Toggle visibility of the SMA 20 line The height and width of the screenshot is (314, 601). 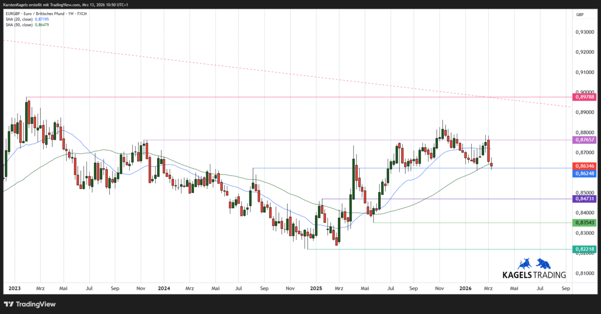pos(43,19)
